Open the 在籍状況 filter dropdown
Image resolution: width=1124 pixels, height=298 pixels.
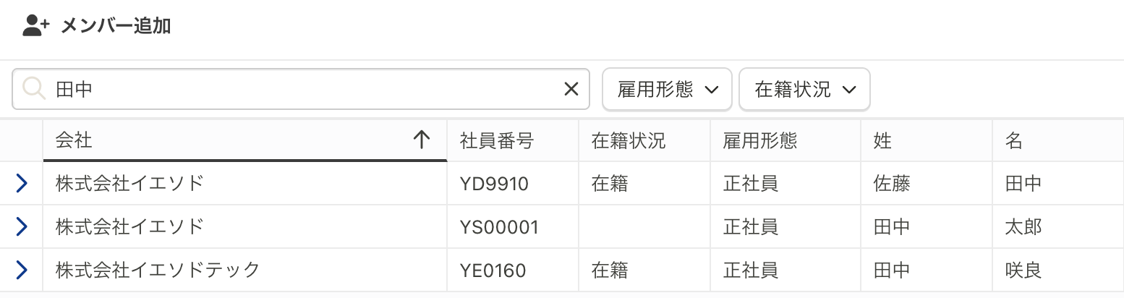[804, 89]
